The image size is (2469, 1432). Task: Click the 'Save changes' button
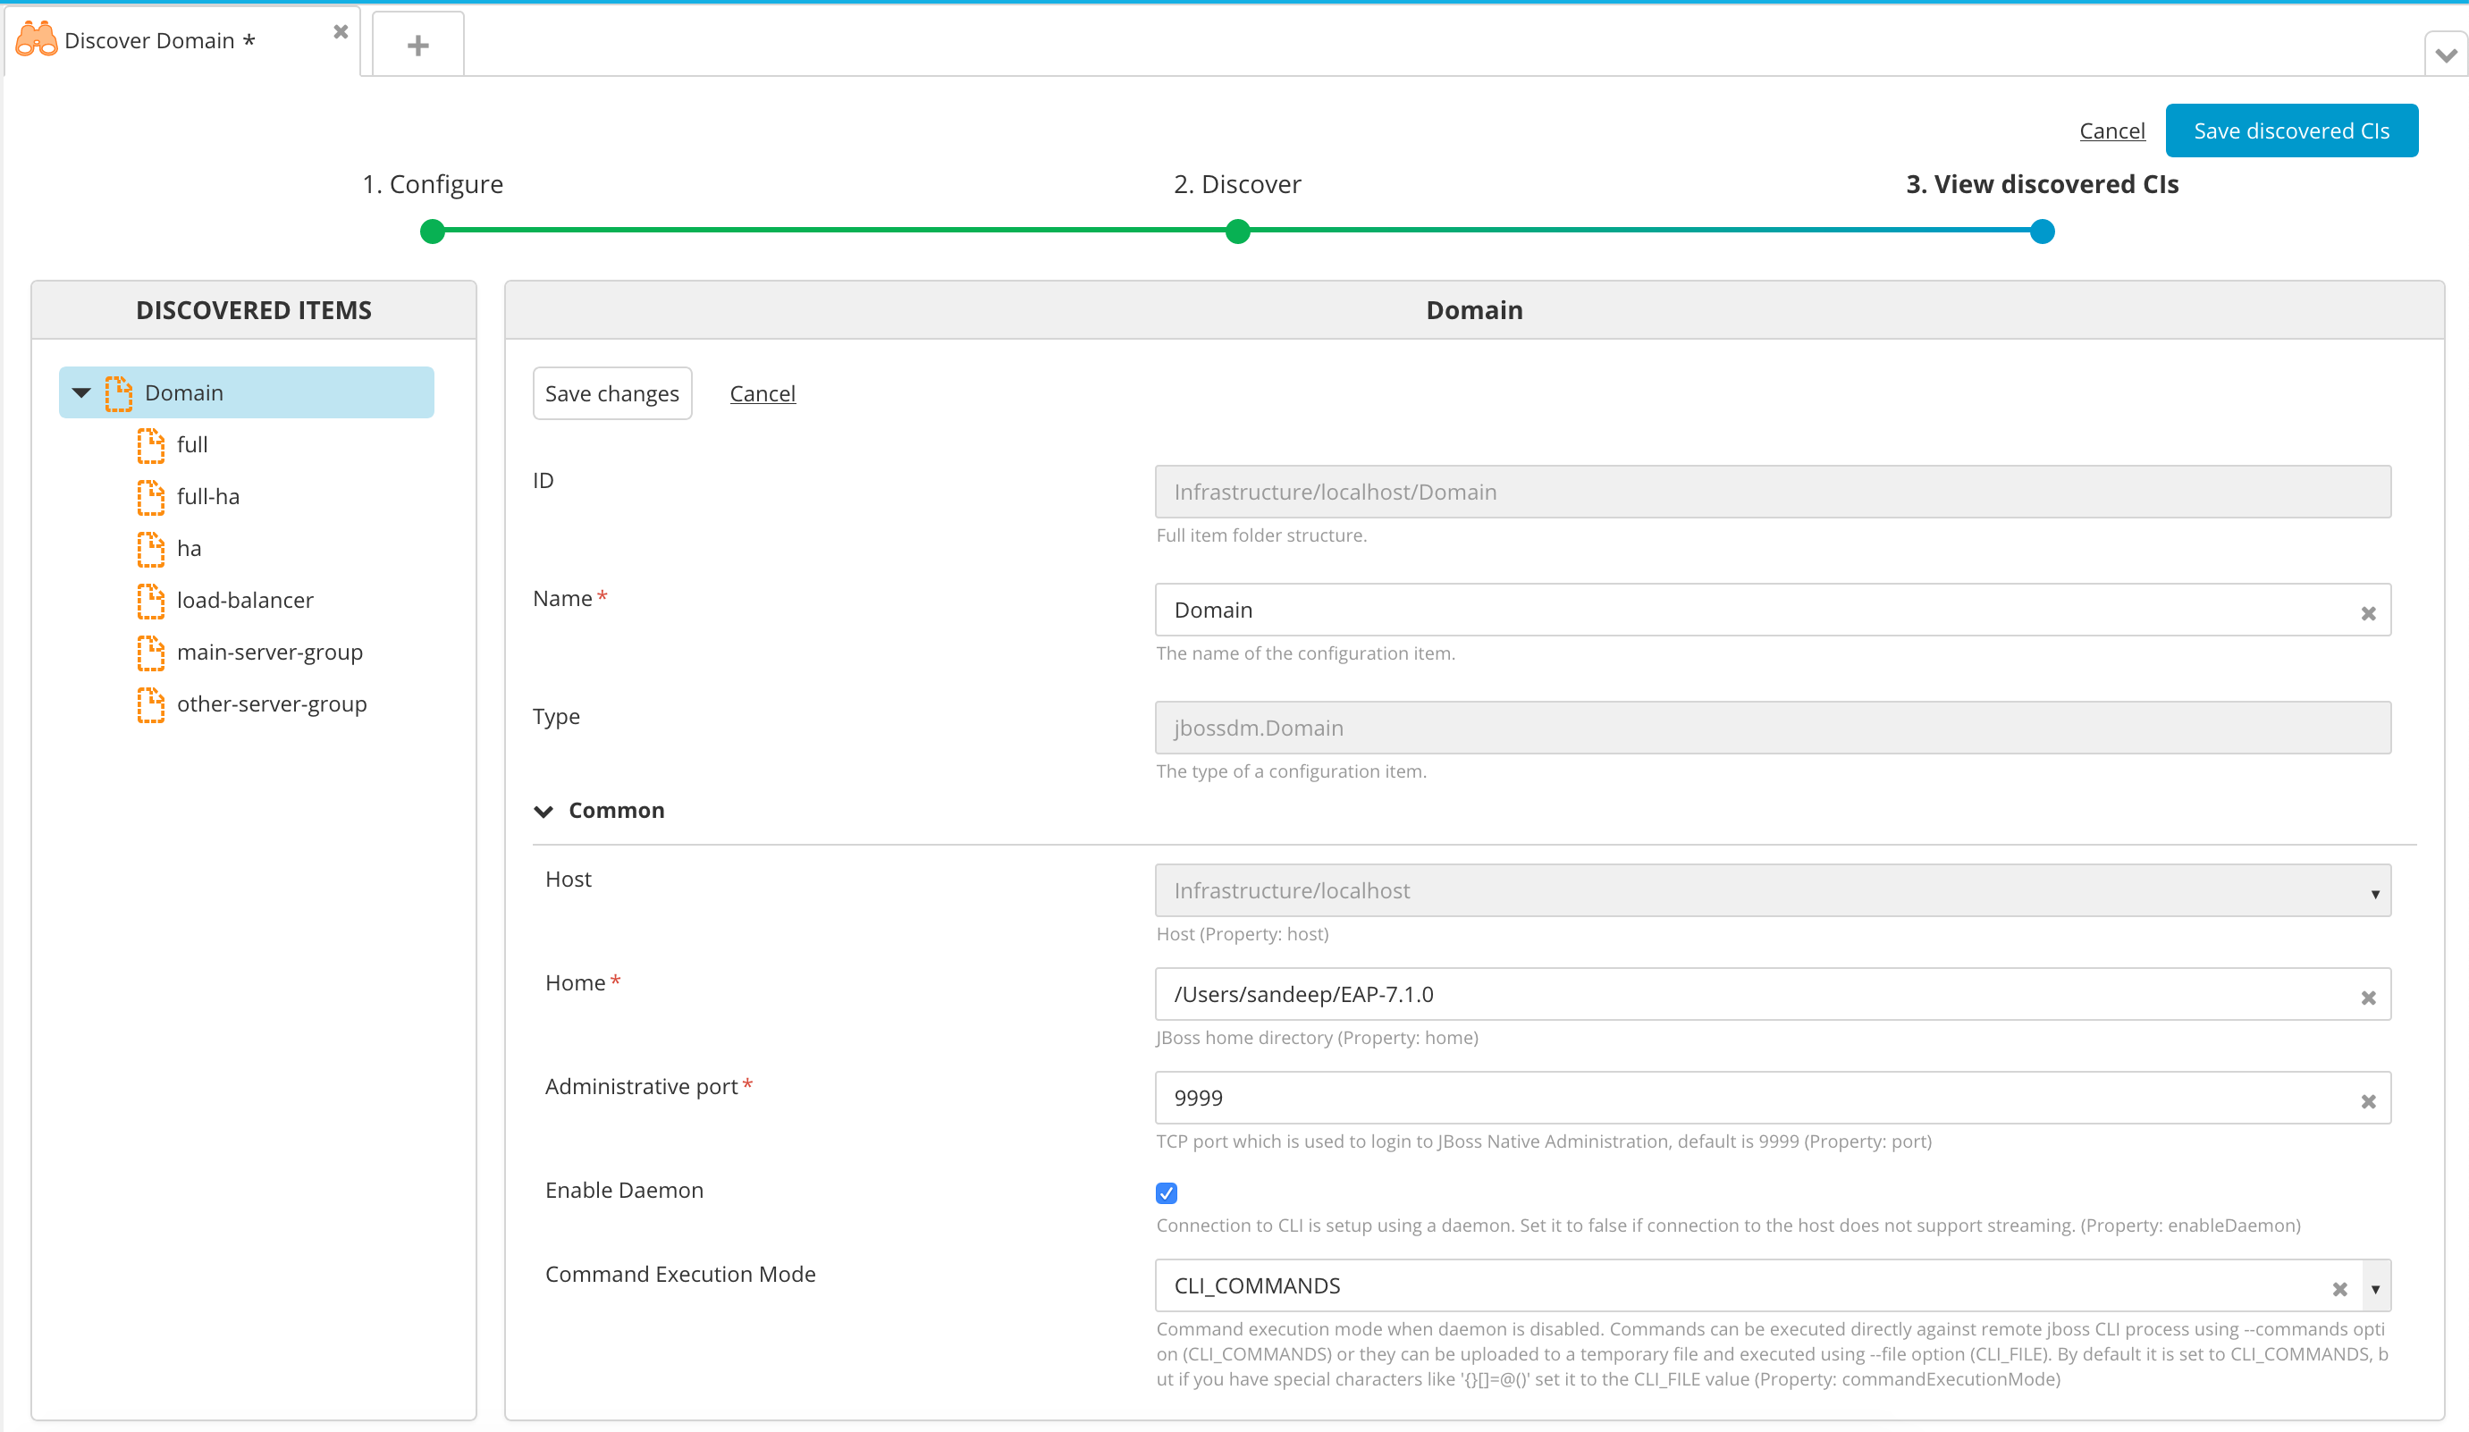point(611,392)
